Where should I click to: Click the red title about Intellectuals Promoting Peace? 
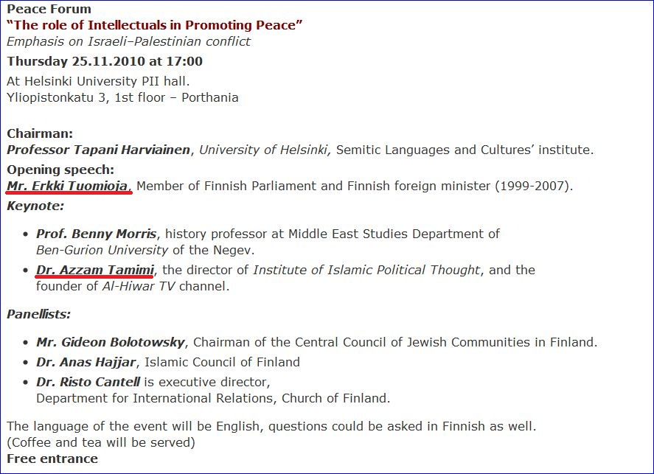(x=154, y=25)
